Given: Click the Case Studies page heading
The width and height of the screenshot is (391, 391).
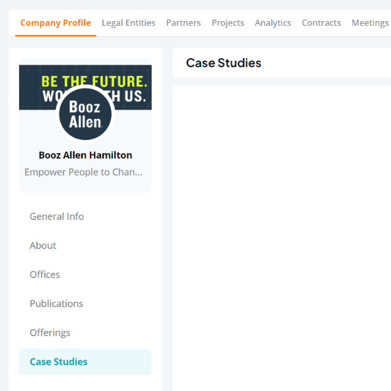Looking at the screenshot, I should [224, 63].
